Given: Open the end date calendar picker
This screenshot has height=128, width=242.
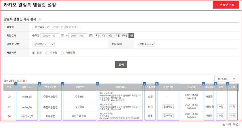Looking at the screenshot, I should click(x=91, y=36).
